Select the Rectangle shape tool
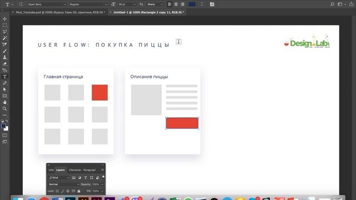356x200 pixels. [x=4, y=96]
